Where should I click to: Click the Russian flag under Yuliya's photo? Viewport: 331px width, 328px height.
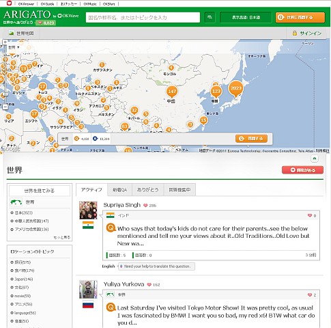88,305
